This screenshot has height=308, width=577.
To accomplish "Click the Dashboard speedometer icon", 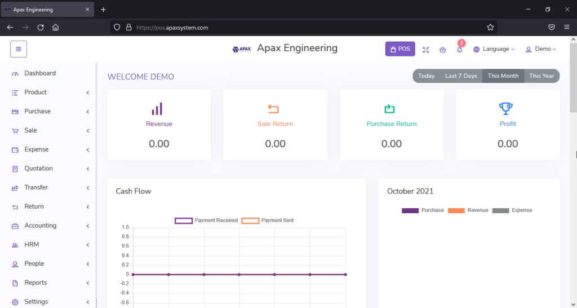I will [x=15, y=74].
